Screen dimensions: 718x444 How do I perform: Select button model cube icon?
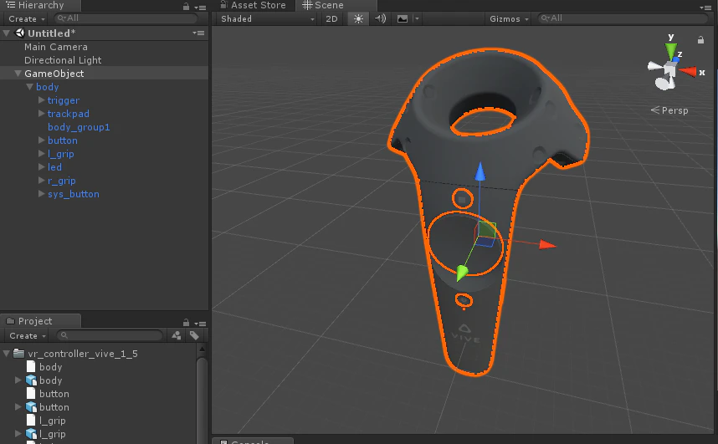tap(31, 407)
